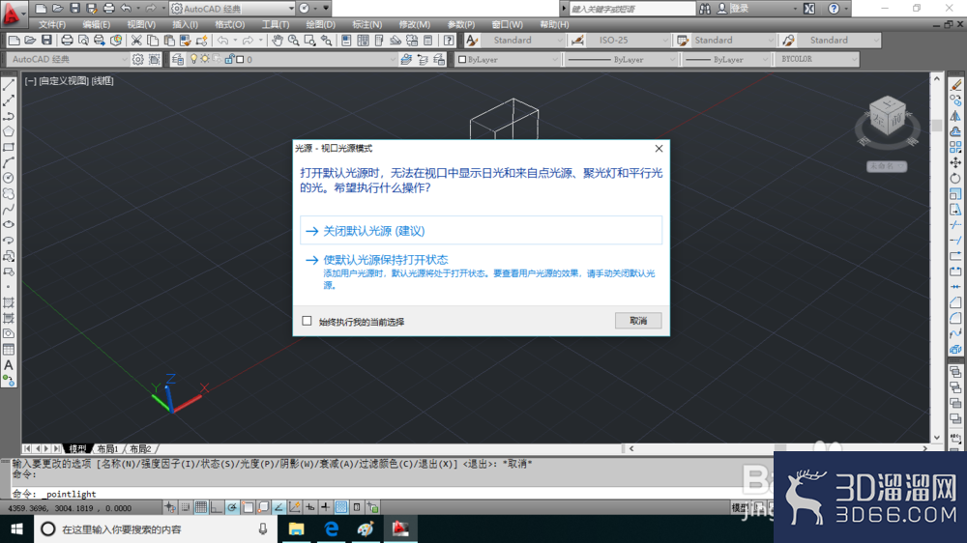Open the 视图(V) menu
The height and width of the screenshot is (543, 967).
(141, 25)
